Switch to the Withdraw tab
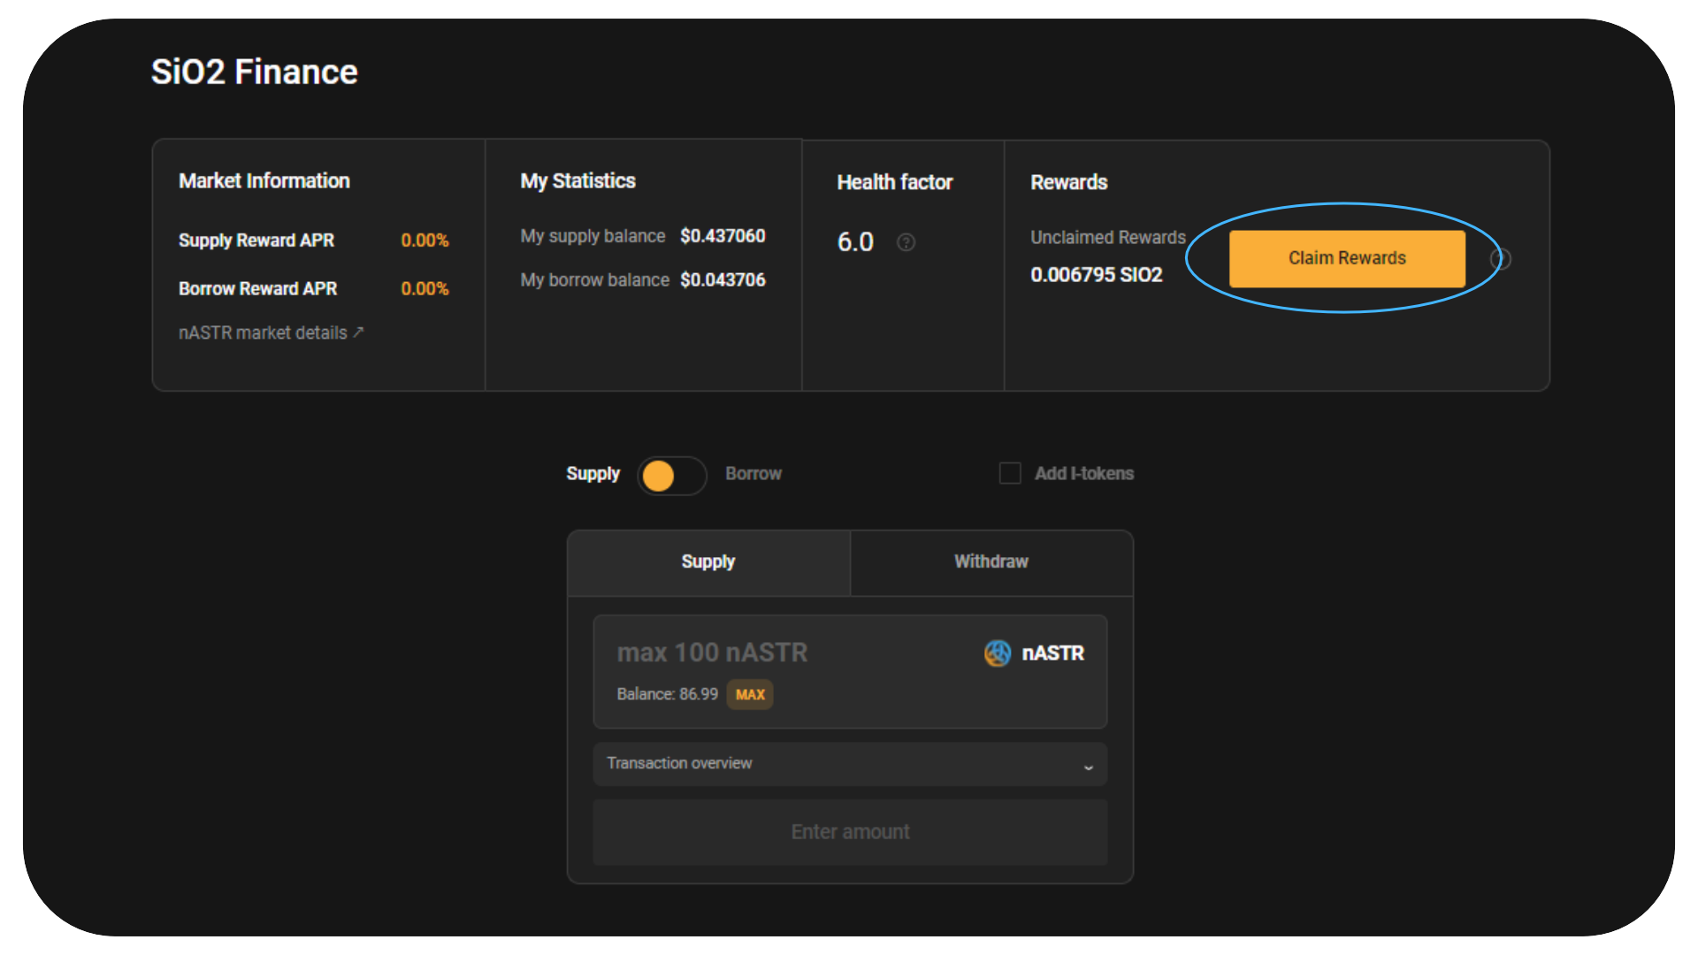Image resolution: width=1698 pixels, height=955 pixels. tap(990, 562)
